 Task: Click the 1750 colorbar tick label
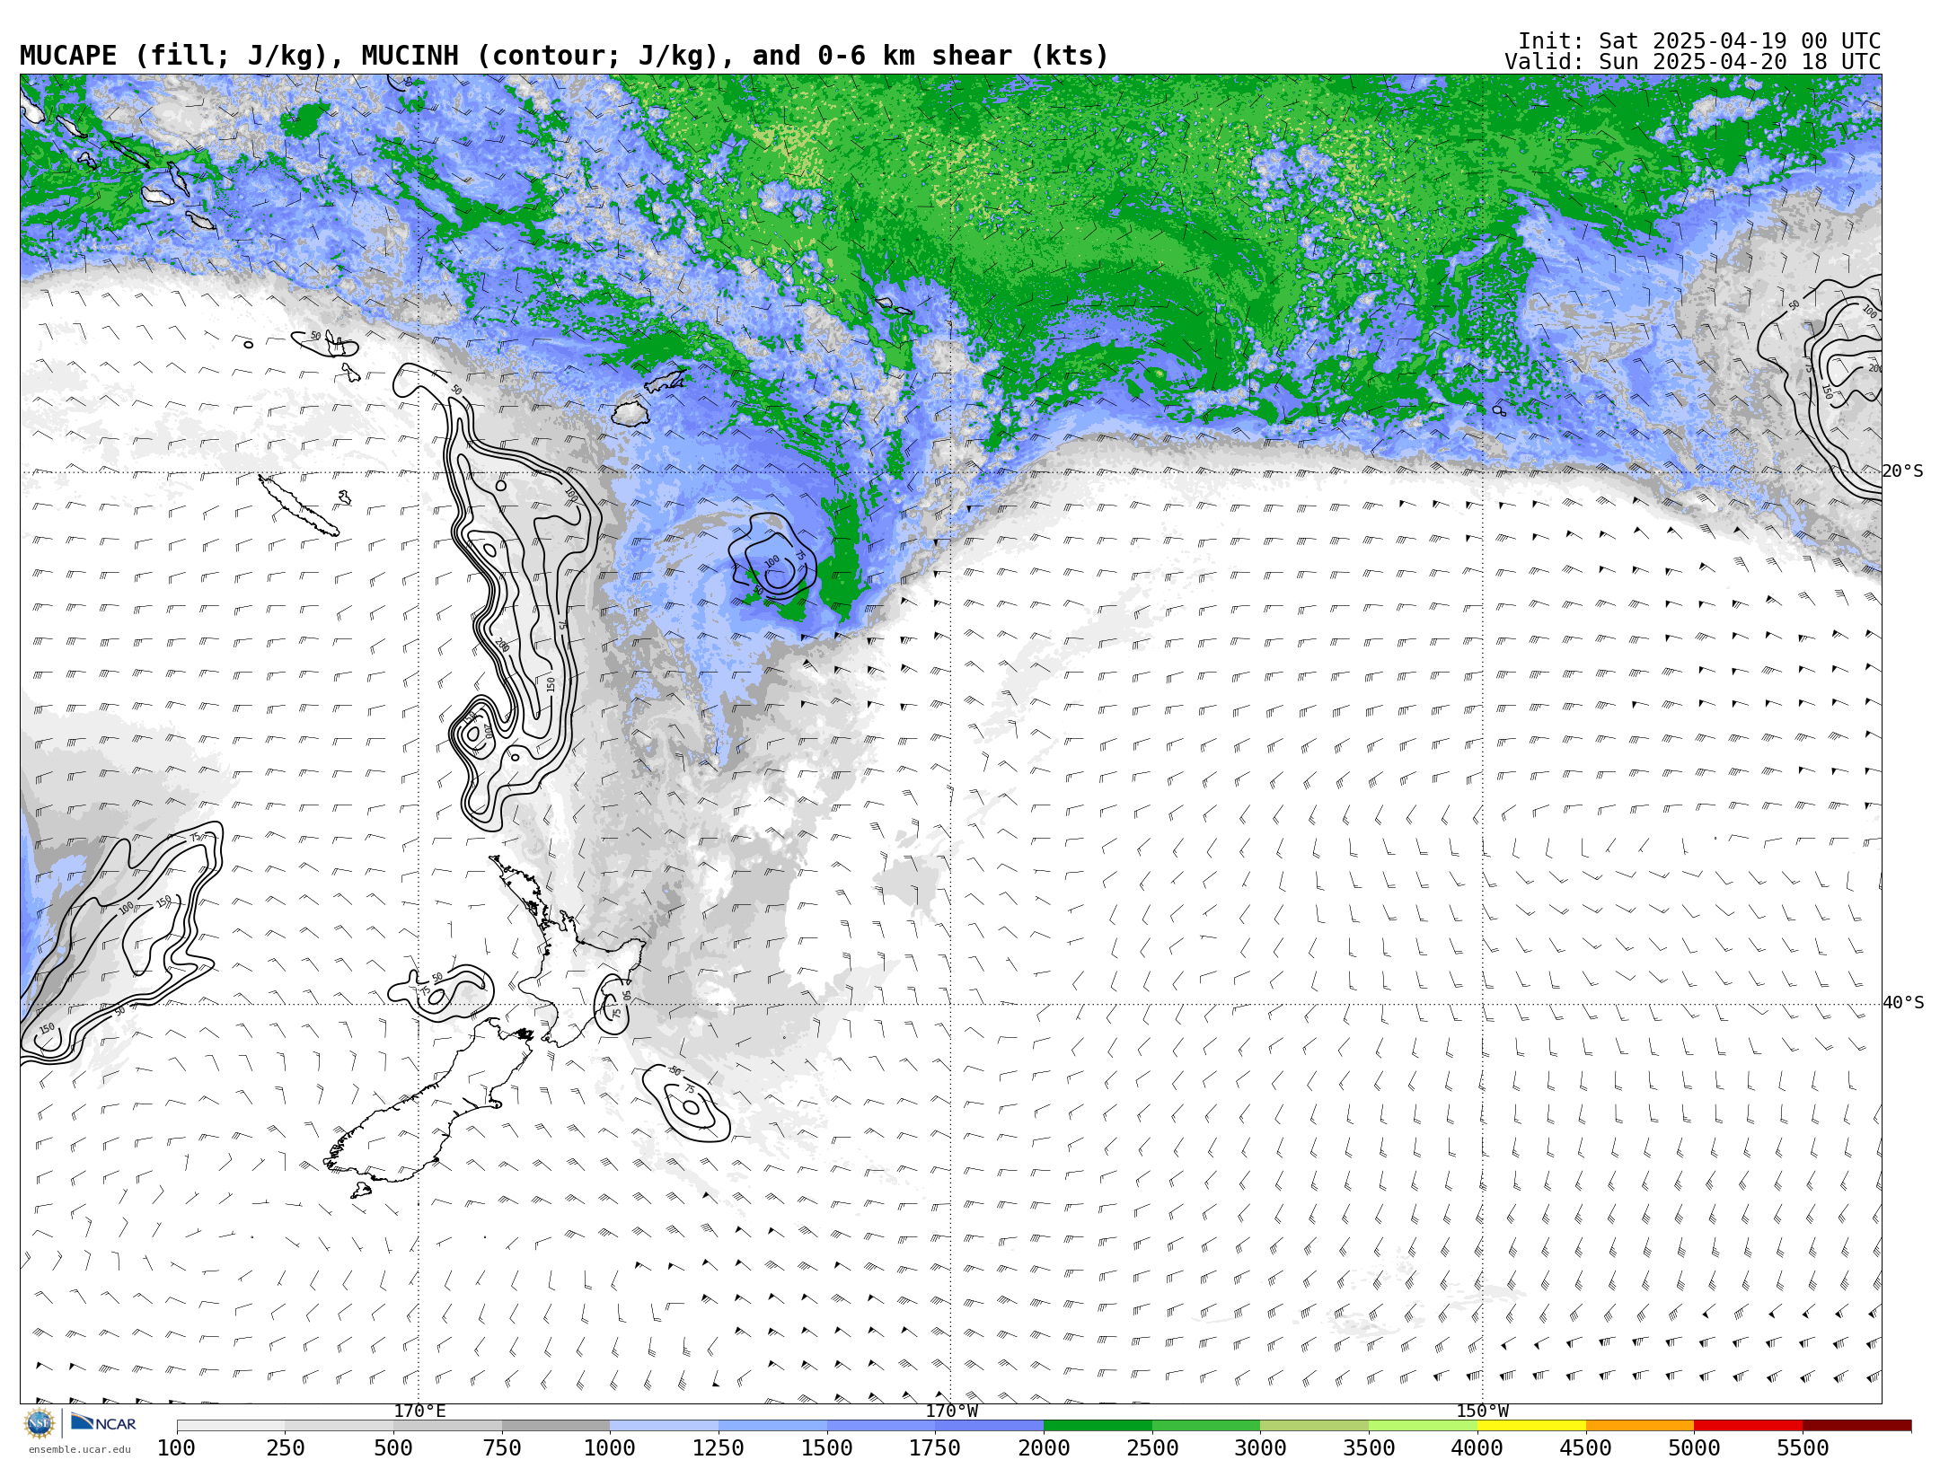[x=936, y=1448]
